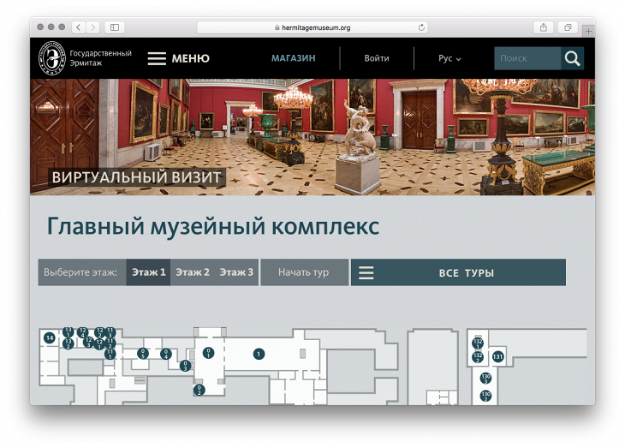
Task: Click the Войти login link
Action: [x=377, y=58]
